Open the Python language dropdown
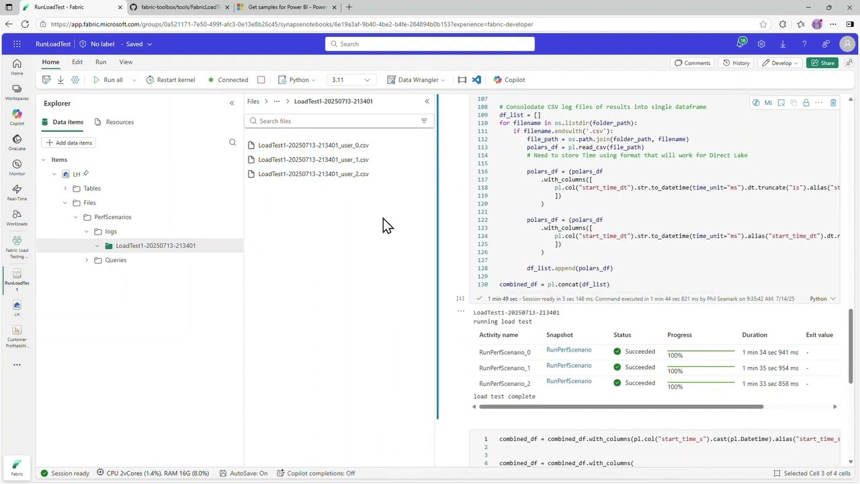The height and width of the screenshot is (484, 860). pos(296,79)
